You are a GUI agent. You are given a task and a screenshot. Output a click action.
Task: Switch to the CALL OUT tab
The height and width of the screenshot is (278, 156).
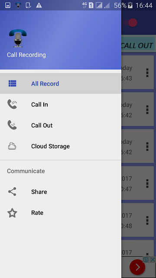pyautogui.click(x=138, y=45)
